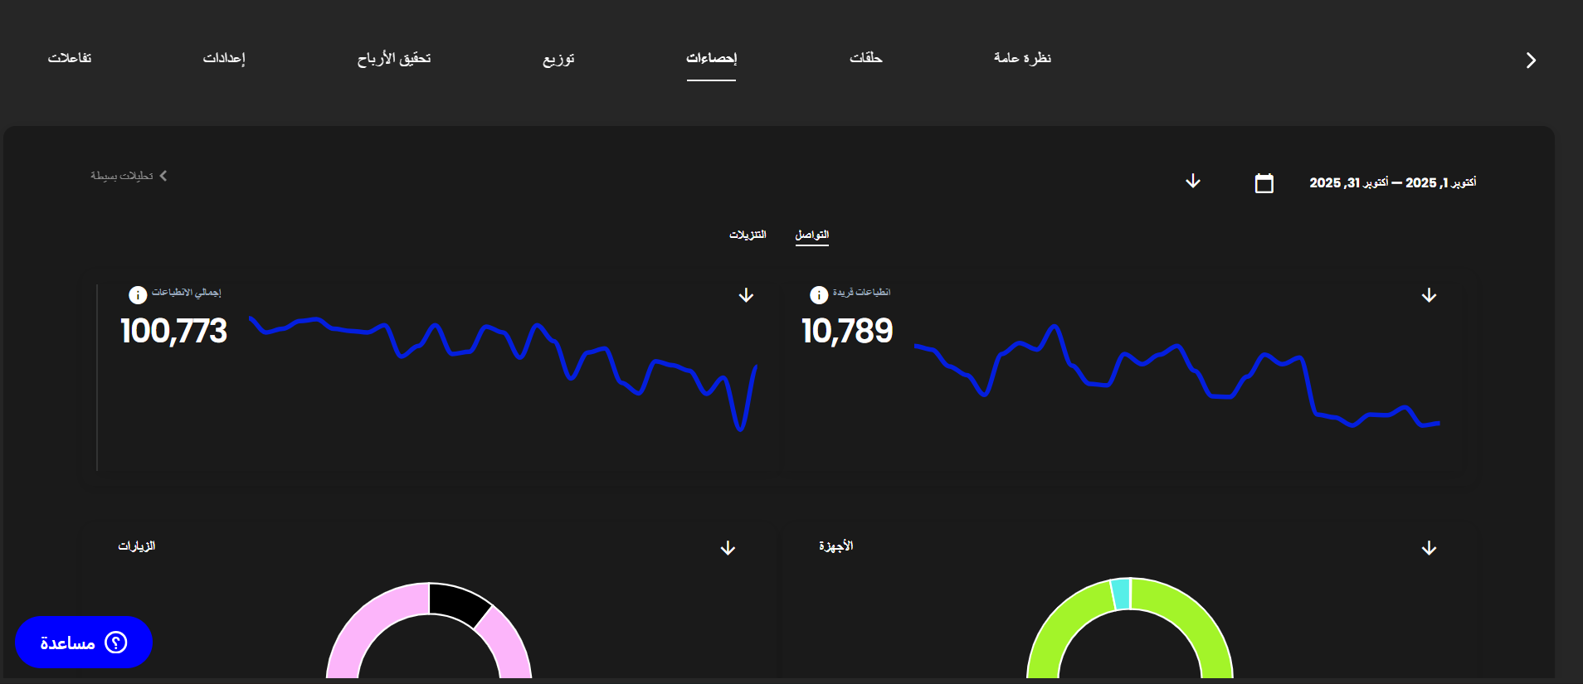
Task: Open the تحليلات بسيطة link
Action: pos(129,176)
